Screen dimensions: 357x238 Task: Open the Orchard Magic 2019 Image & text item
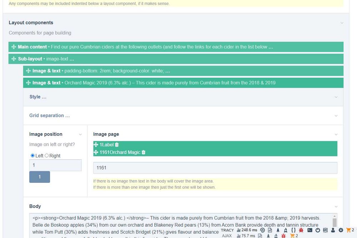click(x=170, y=83)
